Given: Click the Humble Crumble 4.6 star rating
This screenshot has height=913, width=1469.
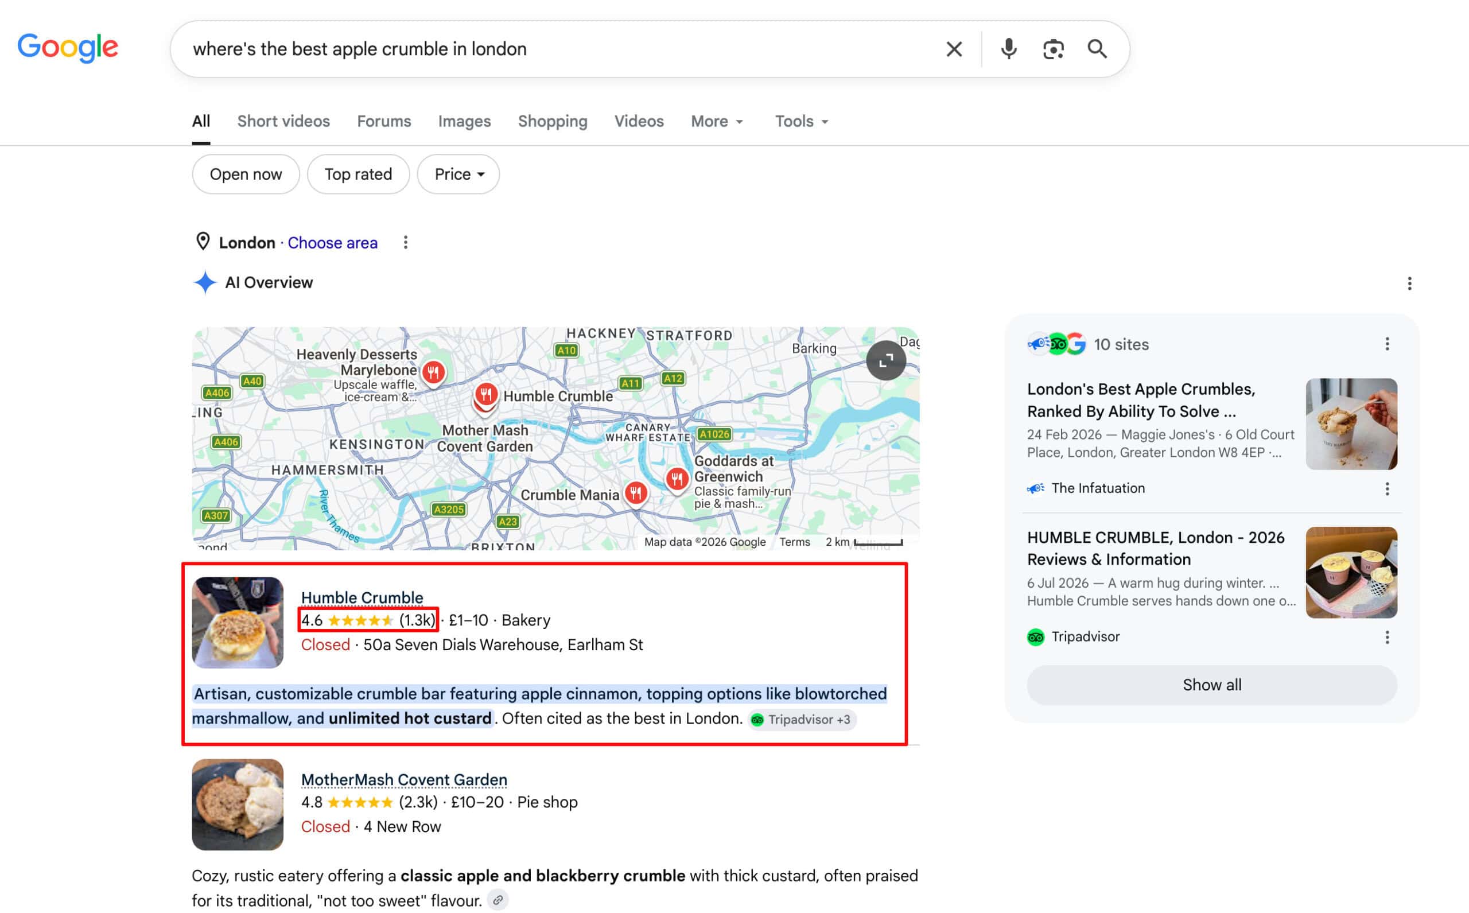Looking at the screenshot, I should pyautogui.click(x=368, y=620).
